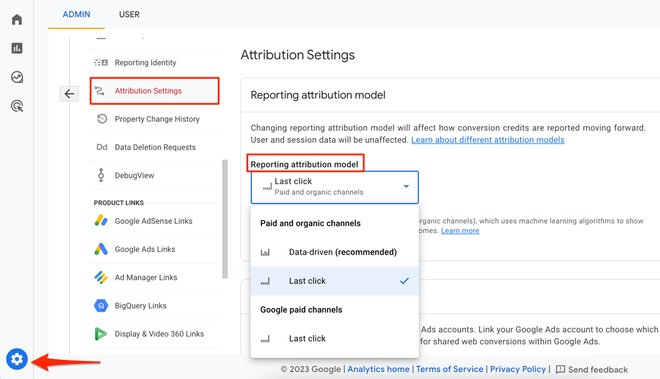Open Property Change History
Image resolution: width=660 pixels, height=379 pixels.
(x=157, y=119)
